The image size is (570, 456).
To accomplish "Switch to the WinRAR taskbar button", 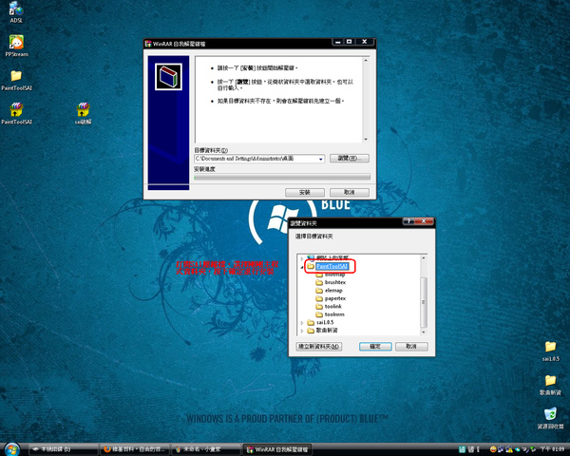I will (277, 449).
